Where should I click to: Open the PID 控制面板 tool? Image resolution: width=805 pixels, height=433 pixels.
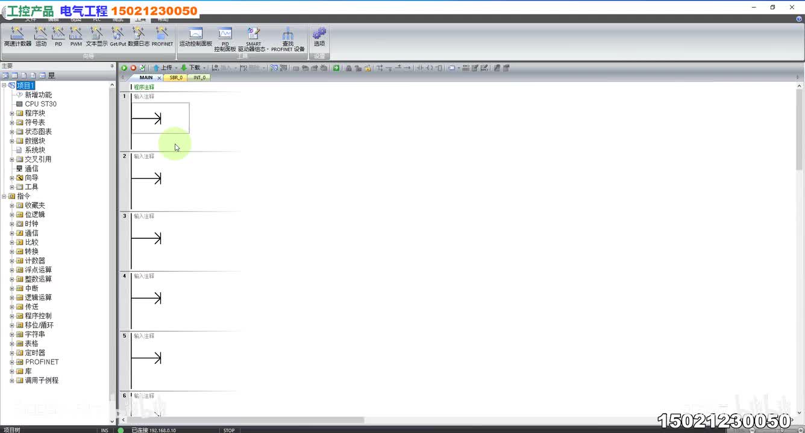pyautogui.click(x=225, y=39)
